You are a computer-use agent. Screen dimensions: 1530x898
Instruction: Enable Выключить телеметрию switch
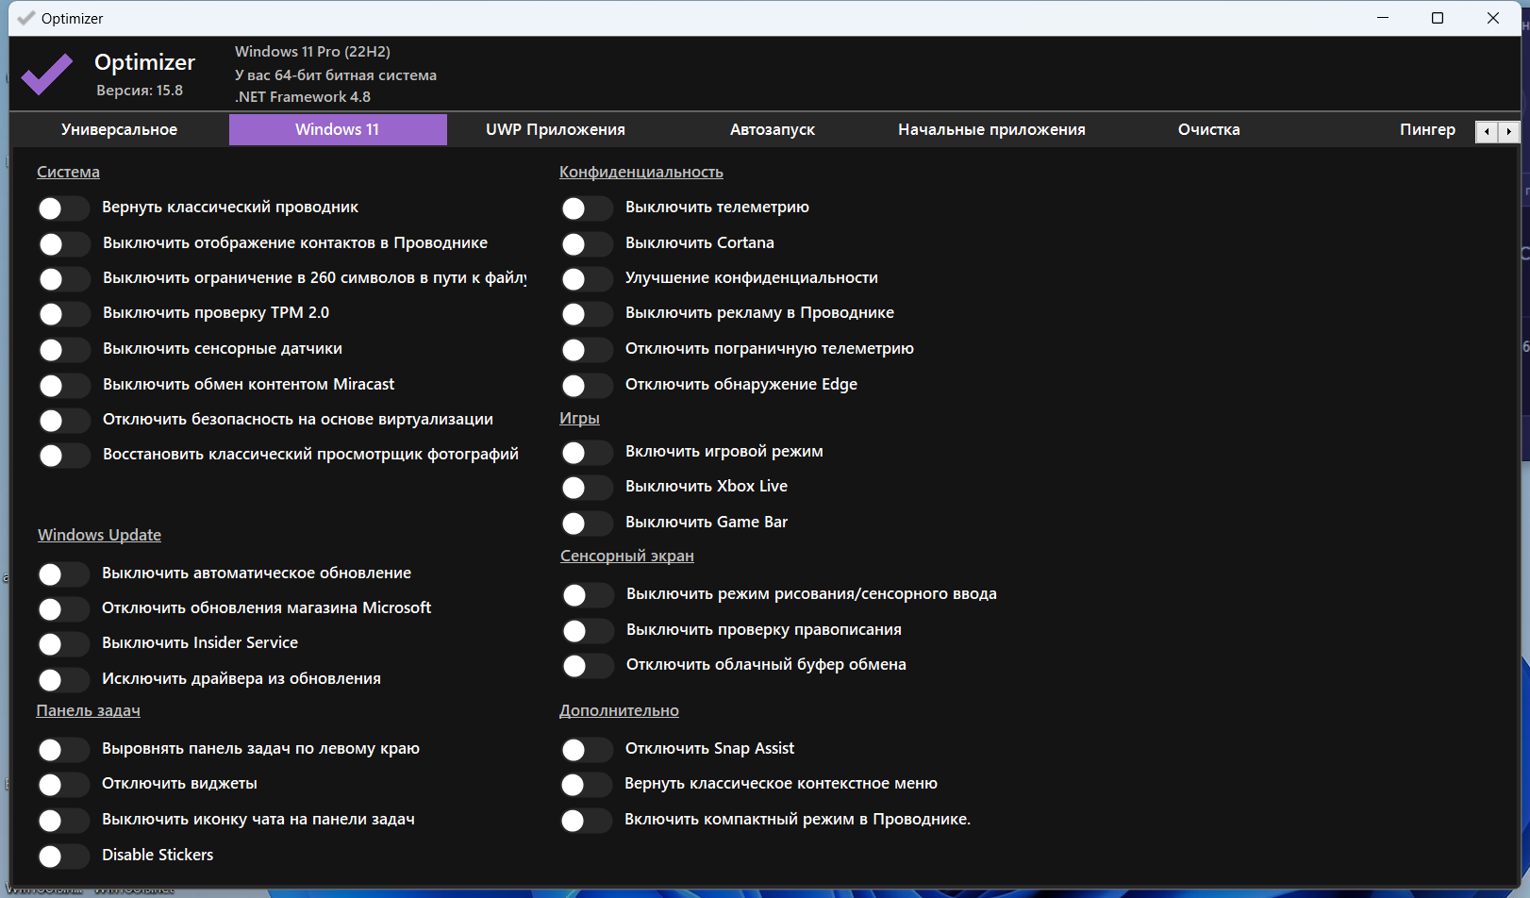click(x=586, y=208)
